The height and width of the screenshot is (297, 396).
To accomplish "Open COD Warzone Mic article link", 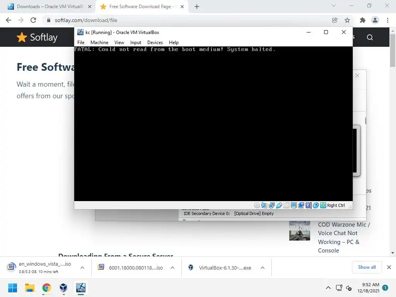I will tap(344, 237).
